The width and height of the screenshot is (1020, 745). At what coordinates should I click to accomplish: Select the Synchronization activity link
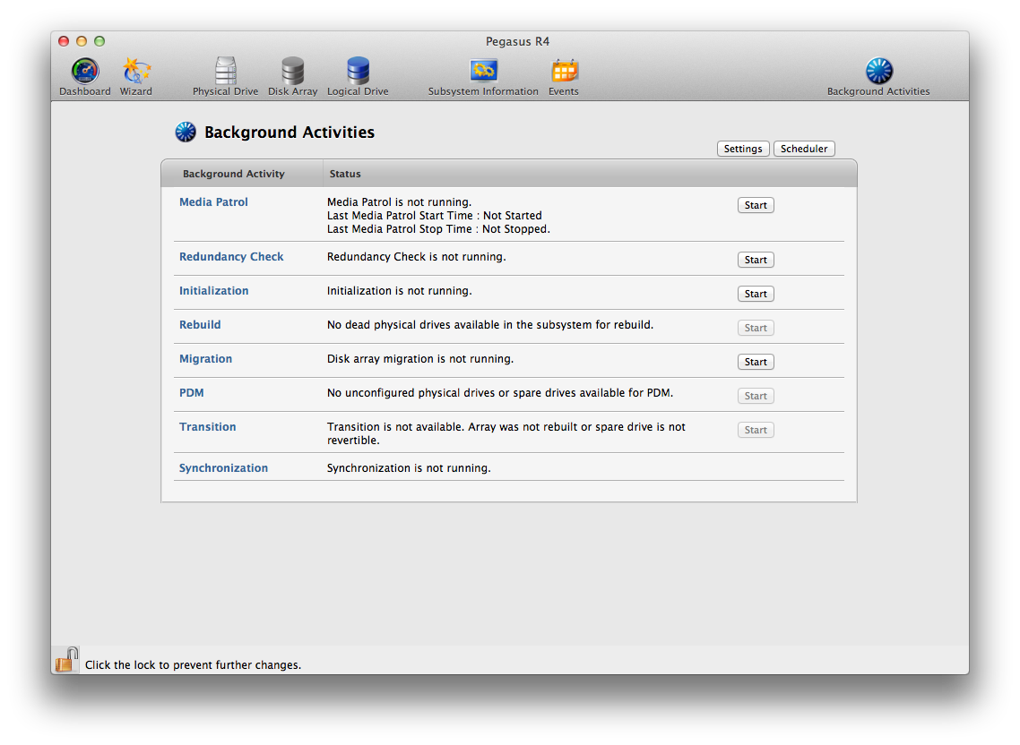223,468
